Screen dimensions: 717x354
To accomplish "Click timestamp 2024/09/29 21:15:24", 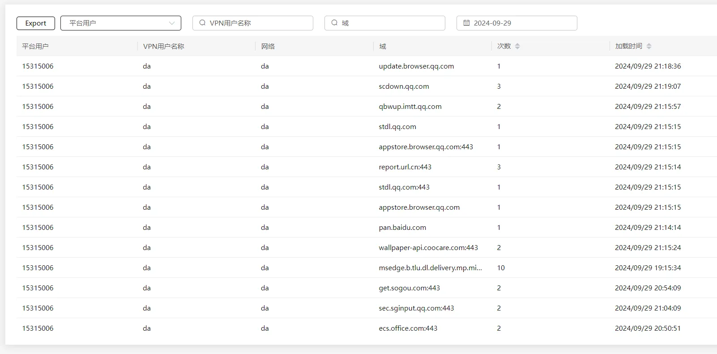I will click(648, 248).
